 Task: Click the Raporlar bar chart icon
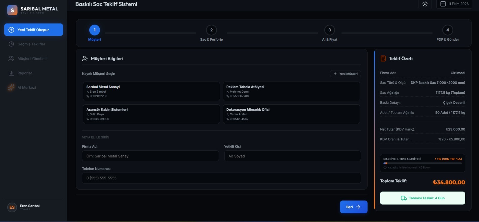[x=11, y=73]
